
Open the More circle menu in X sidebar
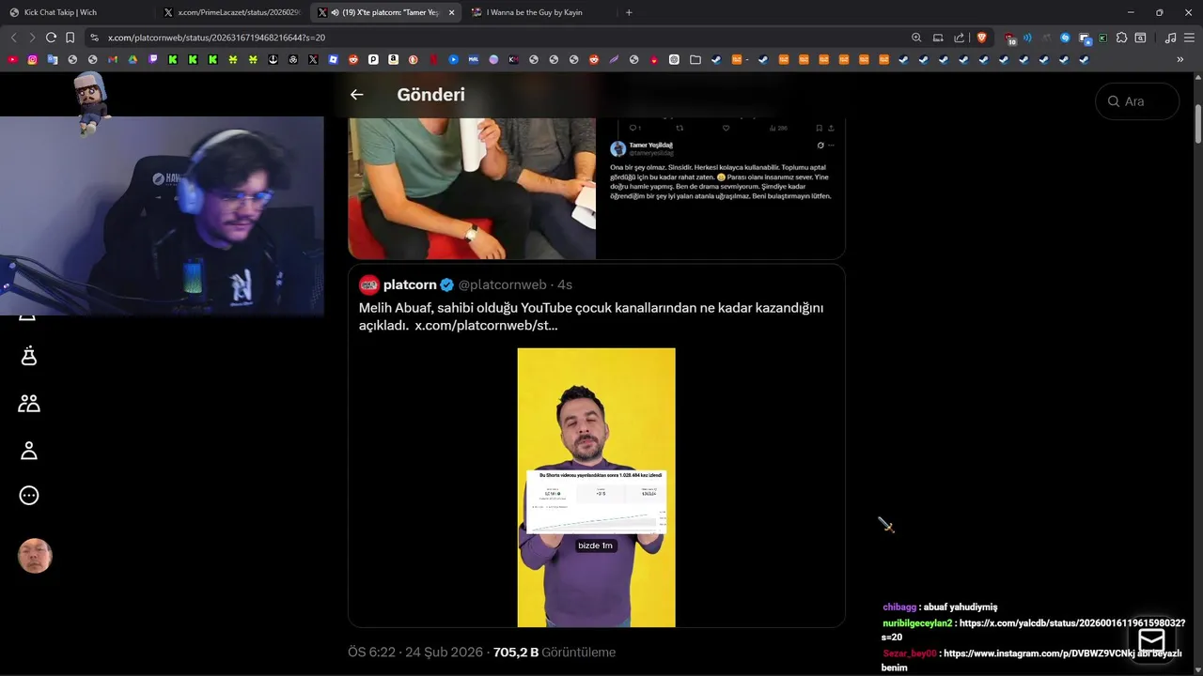29,496
